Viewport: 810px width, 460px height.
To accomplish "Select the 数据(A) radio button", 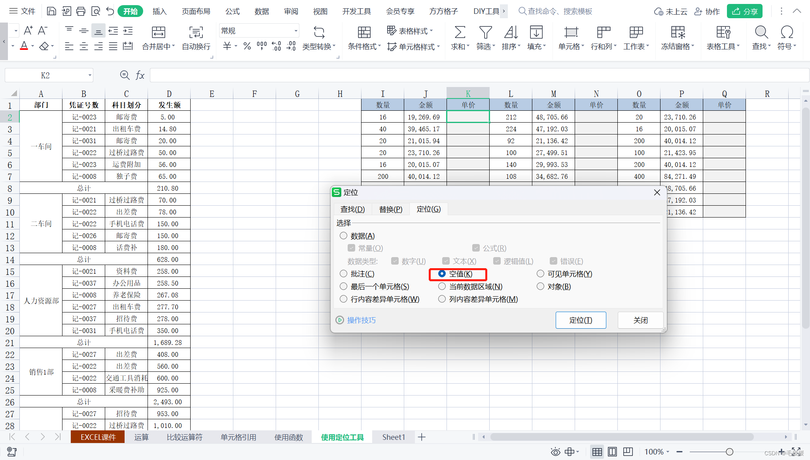I will point(343,236).
